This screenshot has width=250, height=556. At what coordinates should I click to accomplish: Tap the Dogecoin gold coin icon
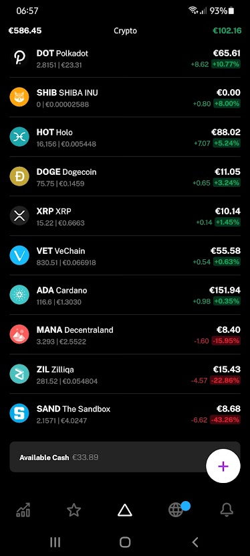pos(19,176)
